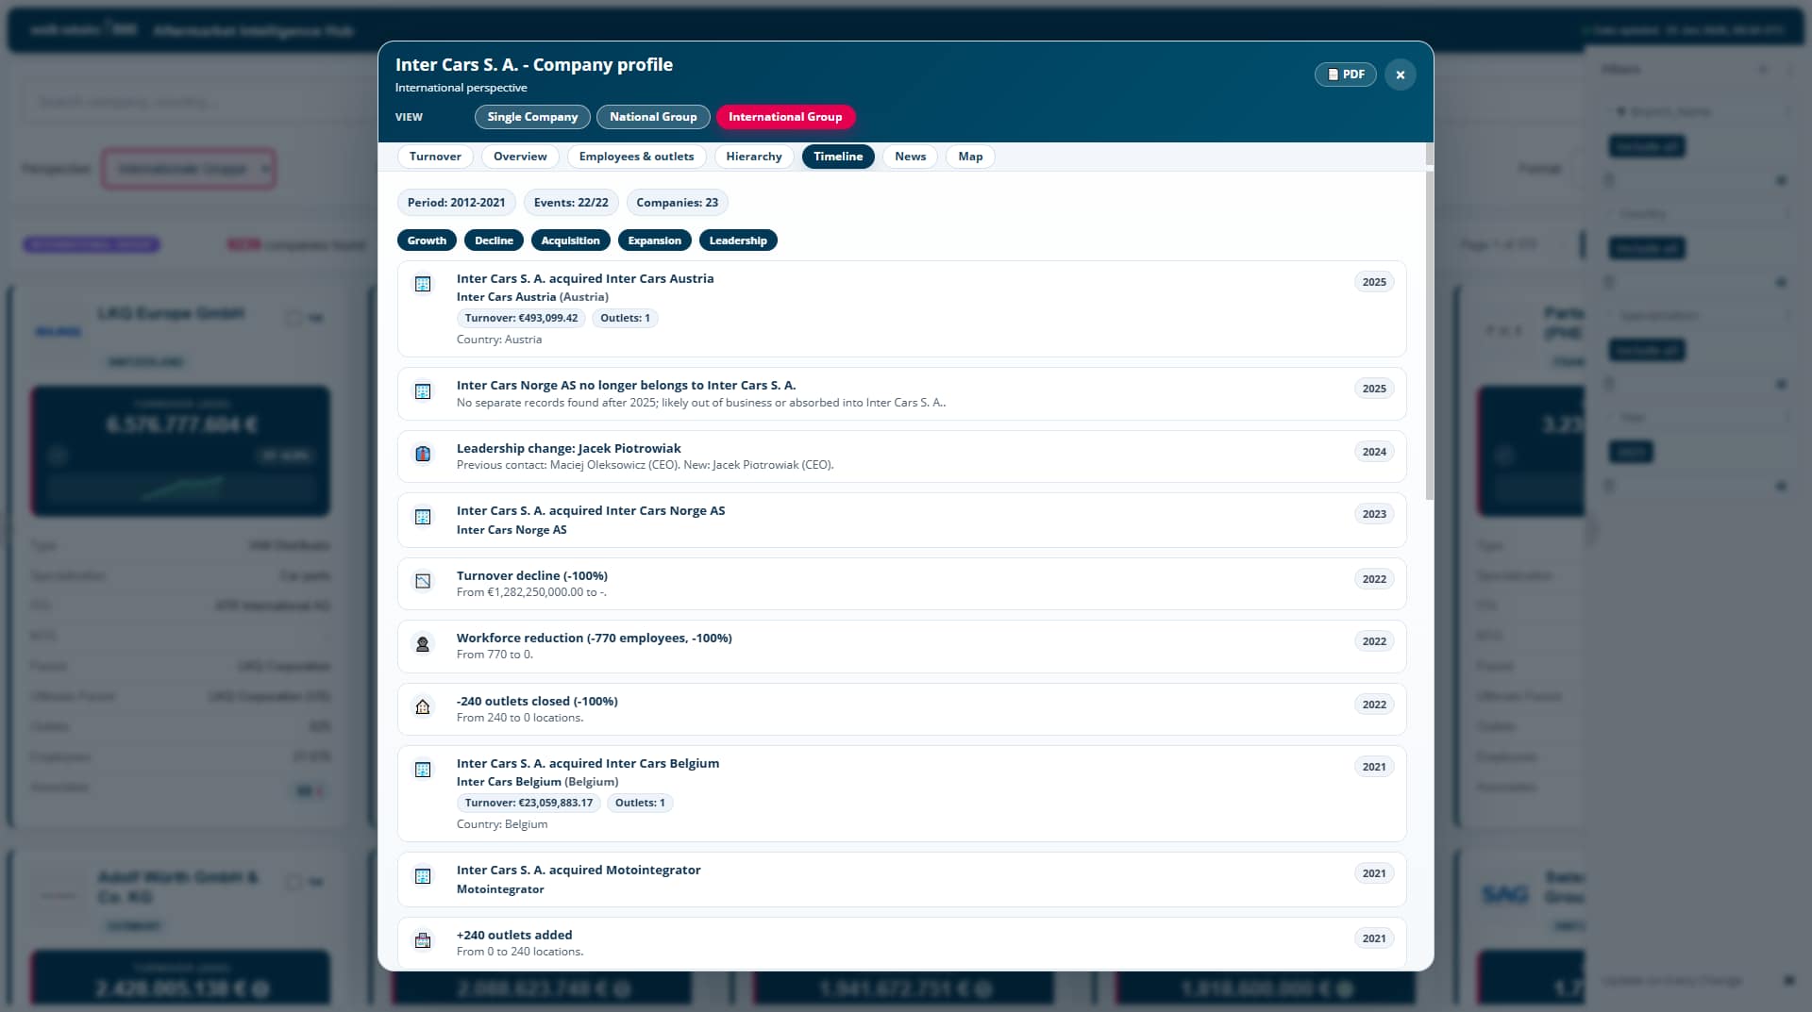Viewport: 1812px width, 1012px height.
Task: Select the Inter Cars Belgium (Belgium) company name
Action: click(x=537, y=782)
